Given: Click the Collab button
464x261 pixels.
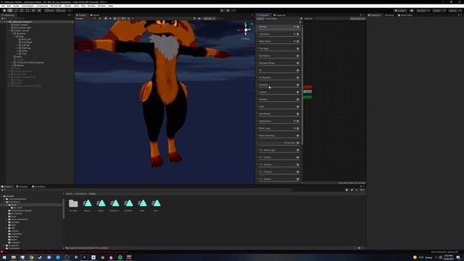Looking at the screenshot, I should pyautogui.click(x=401, y=11).
